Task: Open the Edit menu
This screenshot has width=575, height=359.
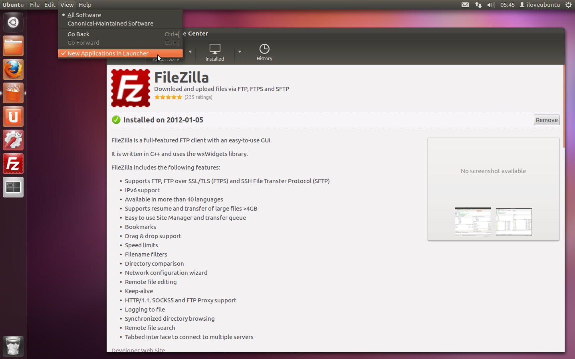Action: tap(50, 5)
